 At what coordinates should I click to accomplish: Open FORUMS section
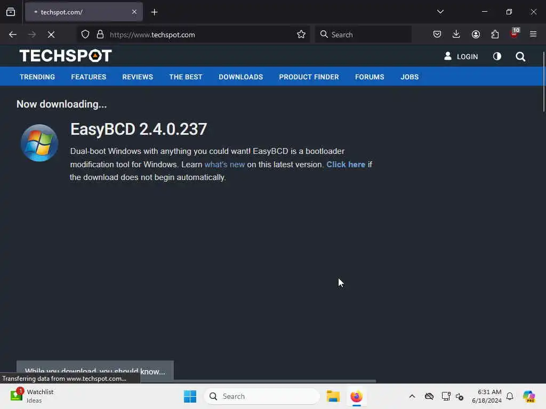coord(370,77)
